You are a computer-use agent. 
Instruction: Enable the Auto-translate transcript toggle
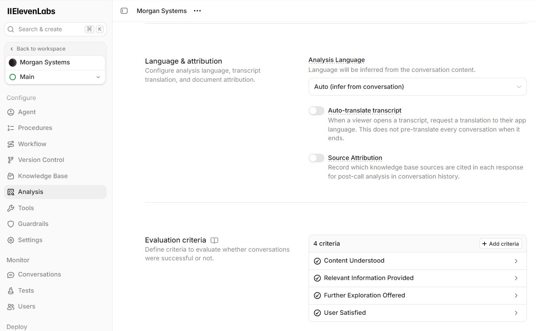(317, 111)
